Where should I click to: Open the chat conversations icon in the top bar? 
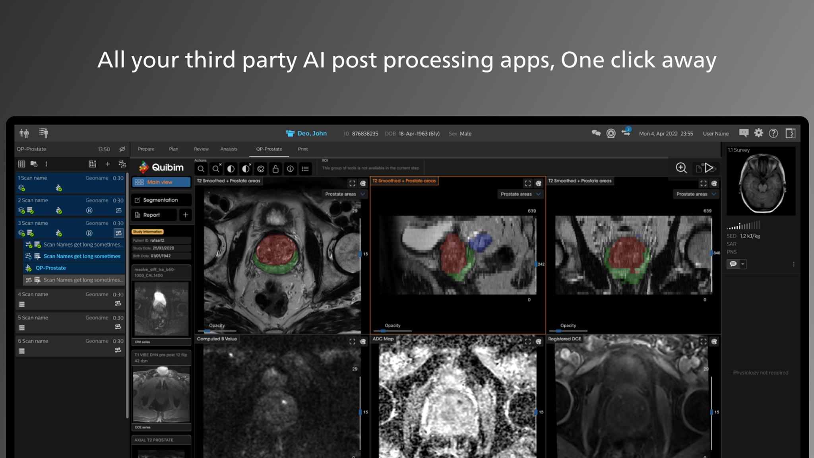596,133
